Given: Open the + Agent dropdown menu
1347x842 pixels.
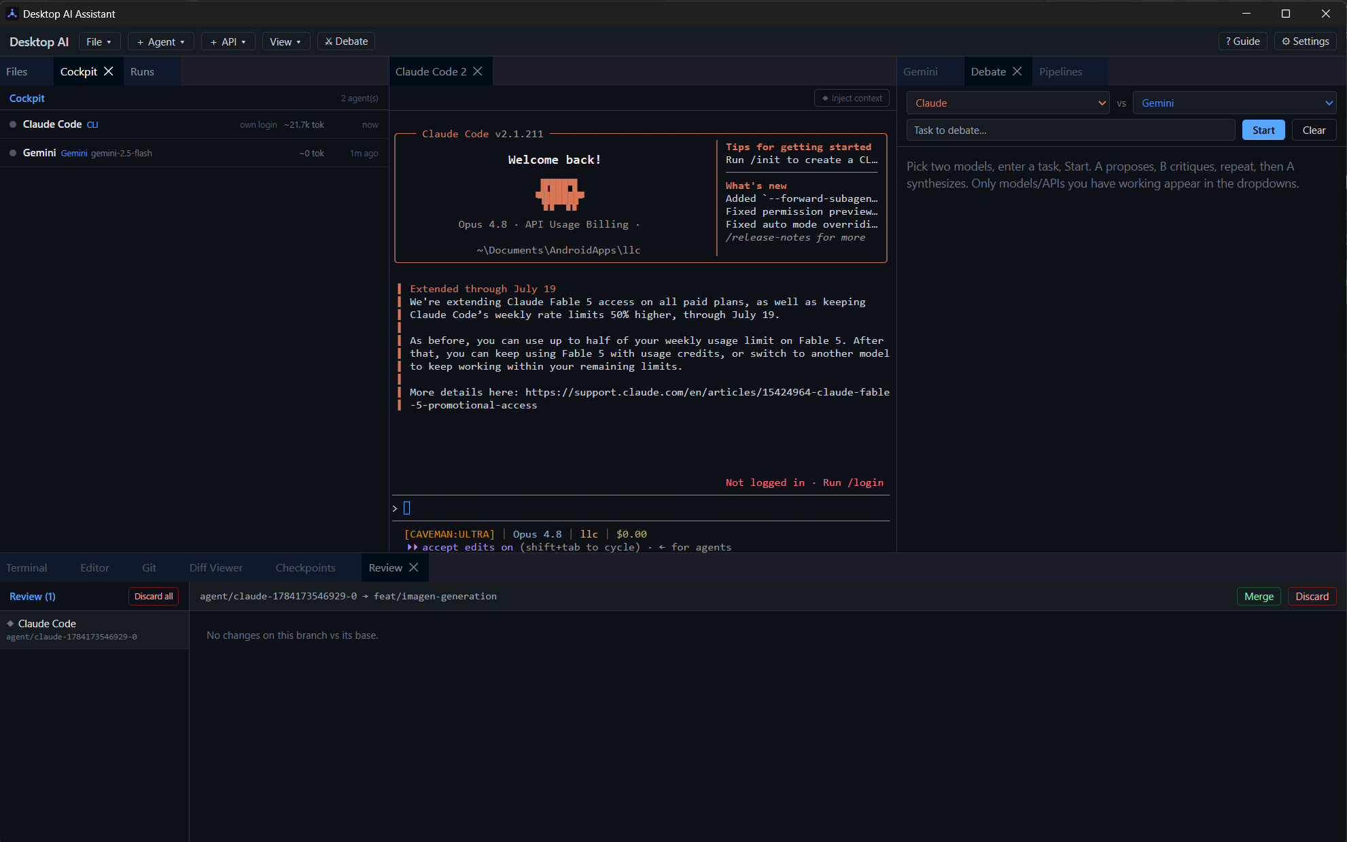Looking at the screenshot, I should [161, 41].
